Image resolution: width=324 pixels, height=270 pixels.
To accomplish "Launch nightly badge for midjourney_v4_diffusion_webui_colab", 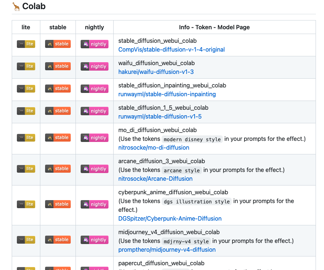I will (x=95, y=240).
